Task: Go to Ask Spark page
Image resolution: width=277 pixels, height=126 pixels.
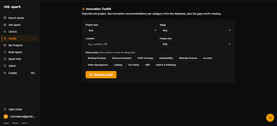Action: click(20, 25)
